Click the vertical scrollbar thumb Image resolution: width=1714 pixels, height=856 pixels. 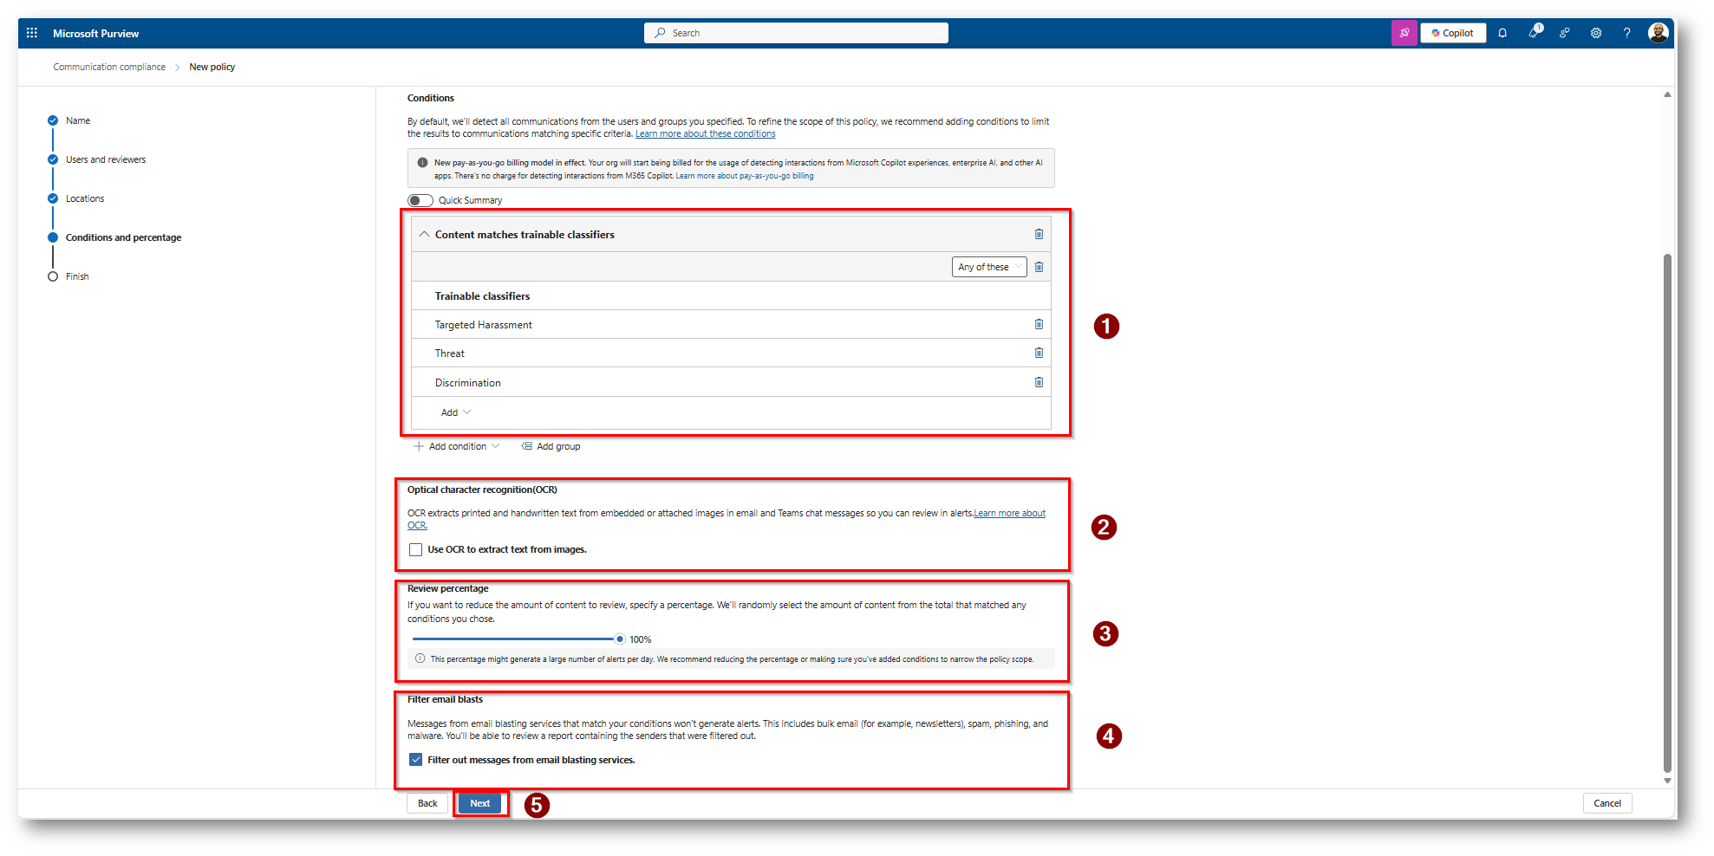point(1667,513)
